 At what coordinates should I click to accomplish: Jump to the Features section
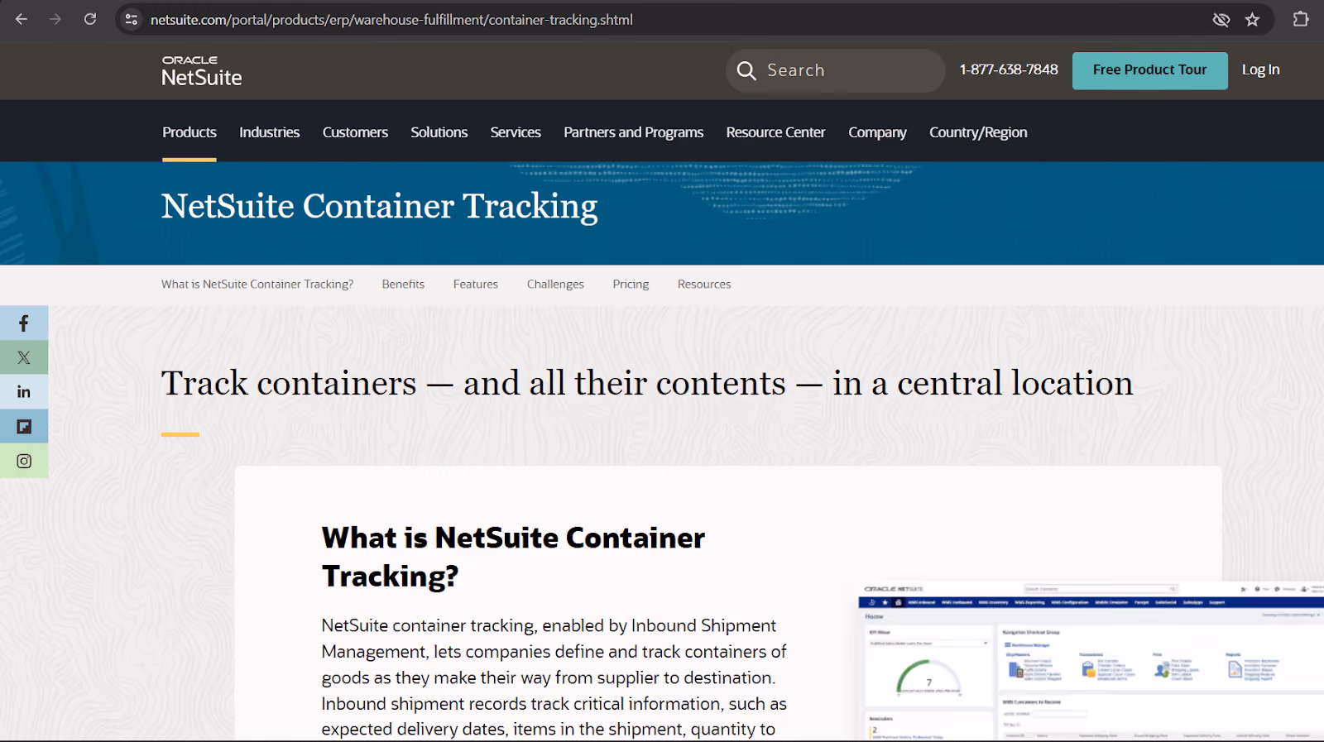[476, 284]
